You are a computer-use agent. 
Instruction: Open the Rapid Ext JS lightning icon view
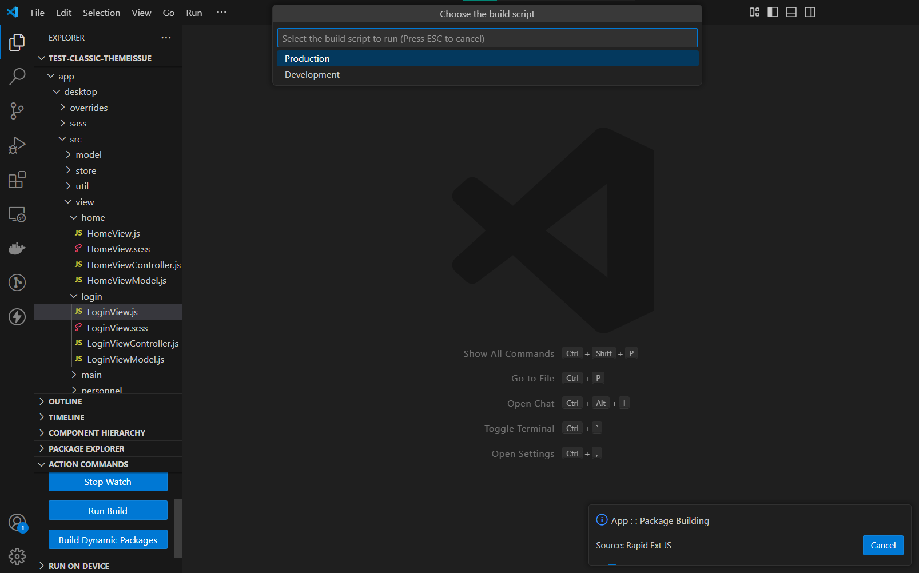click(17, 317)
